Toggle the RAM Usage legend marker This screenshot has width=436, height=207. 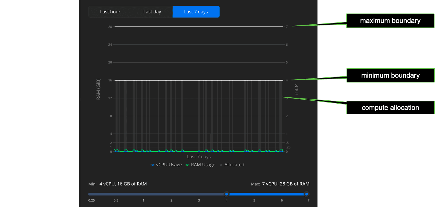[187, 165]
